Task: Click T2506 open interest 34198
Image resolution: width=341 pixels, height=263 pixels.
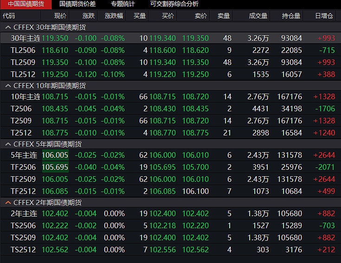Action: point(291,109)
